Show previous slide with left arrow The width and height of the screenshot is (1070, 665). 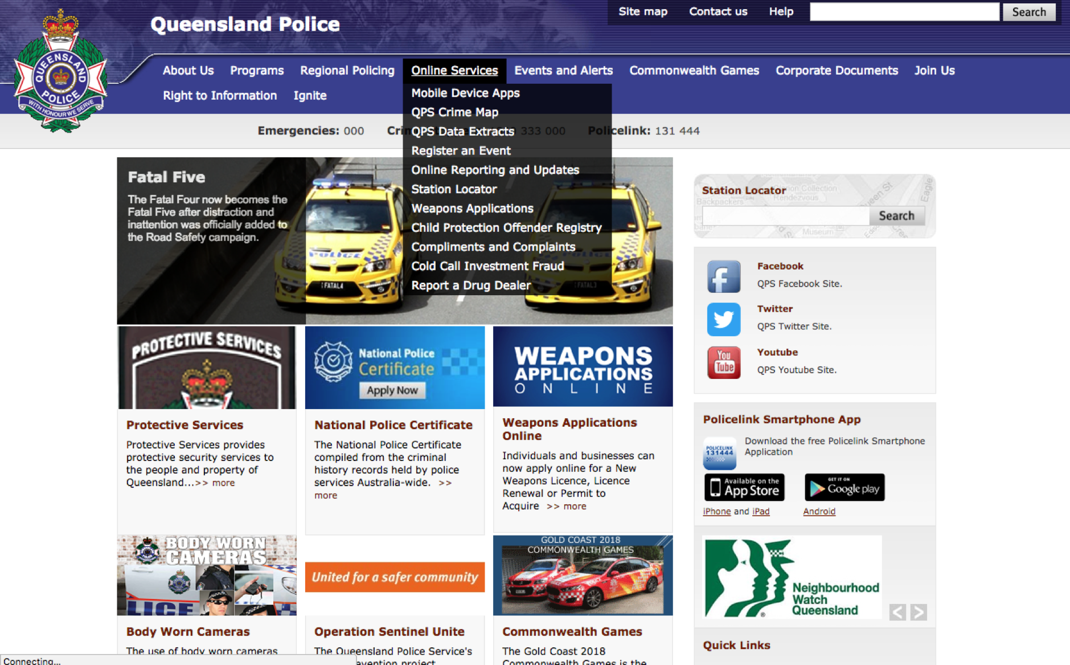point(898,612)
